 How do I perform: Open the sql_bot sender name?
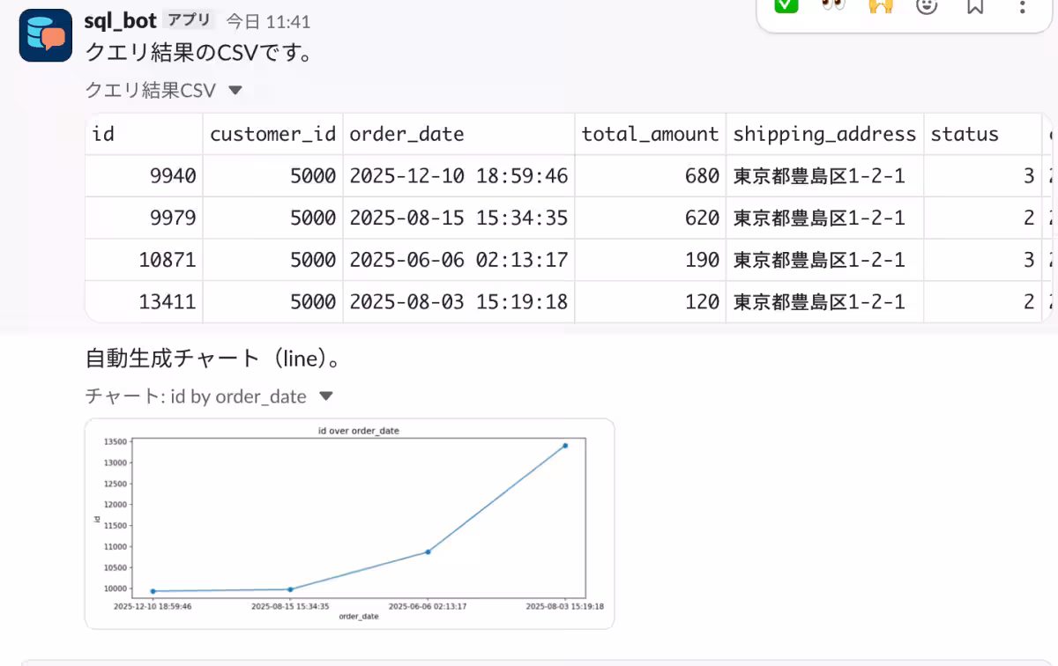coord(120,20)
